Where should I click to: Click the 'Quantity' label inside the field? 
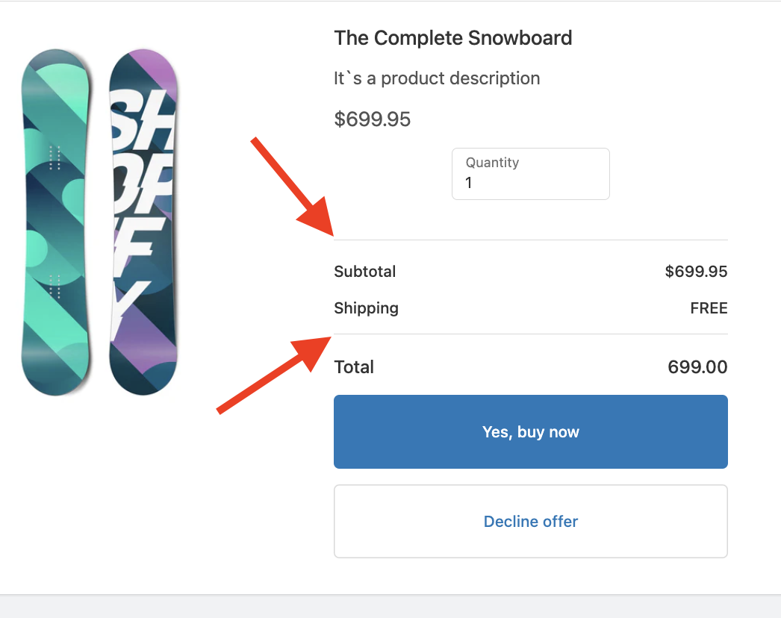click(x=492, y=162)
